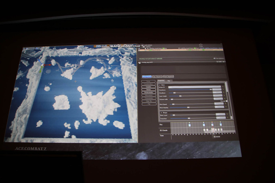Click the Transition slider handle
This screenshot has height=183, width=275.
189,118
